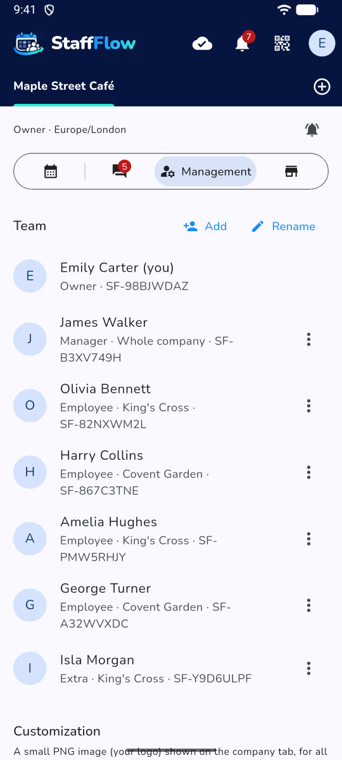Viewport: 342px width, 760px height.
Task: Open options menu for George Turner
Action: click(x=308, y=605)
